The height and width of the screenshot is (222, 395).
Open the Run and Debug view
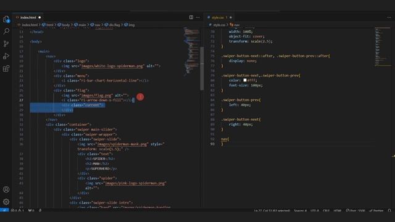[6, 56]
